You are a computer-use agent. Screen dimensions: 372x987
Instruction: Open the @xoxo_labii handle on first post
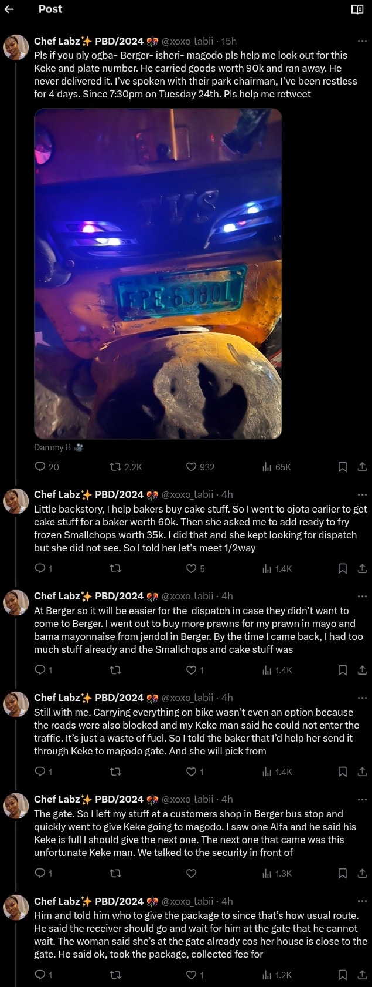187,41
